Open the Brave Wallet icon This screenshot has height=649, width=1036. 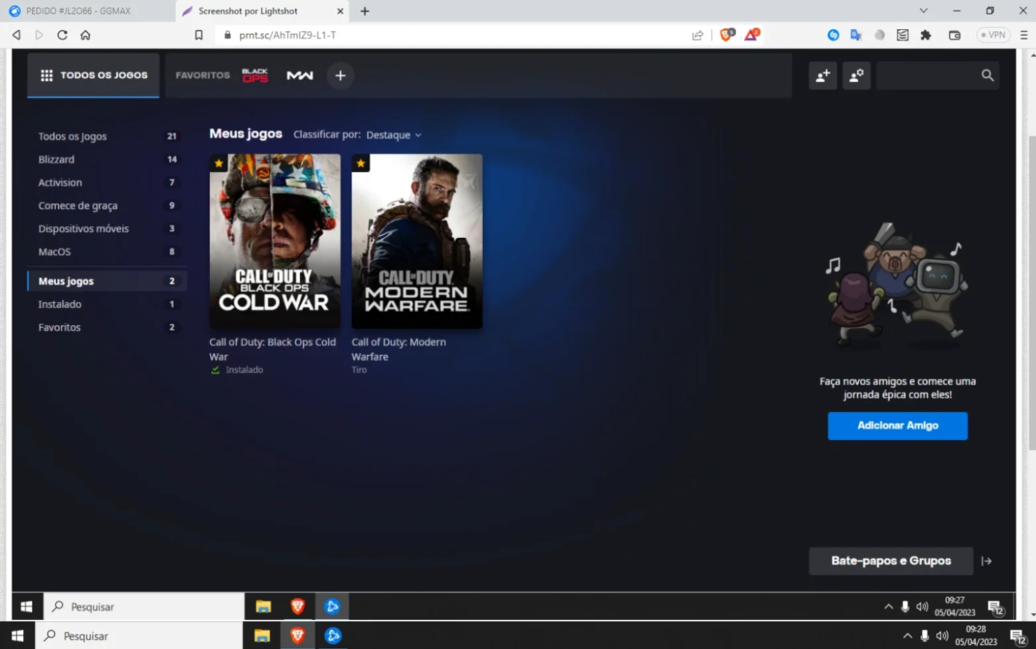(955, 35)
